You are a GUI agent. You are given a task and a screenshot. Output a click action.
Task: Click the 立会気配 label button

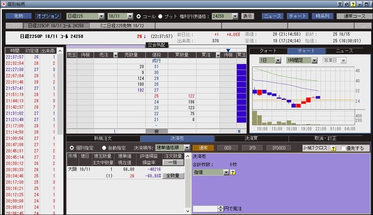[x=156, y=45]
